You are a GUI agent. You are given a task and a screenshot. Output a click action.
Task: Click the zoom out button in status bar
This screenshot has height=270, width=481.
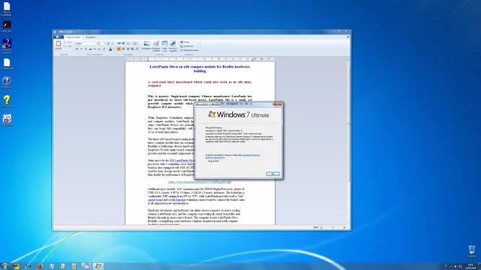coord(322,228)
